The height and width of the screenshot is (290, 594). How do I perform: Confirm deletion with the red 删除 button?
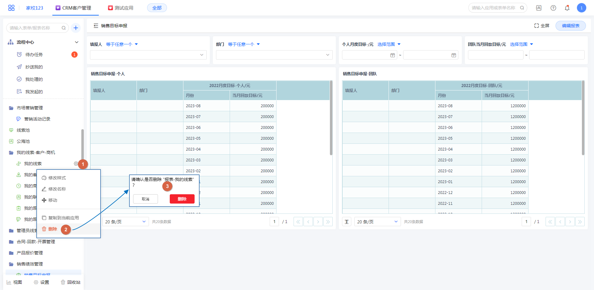[x=182, y=199]
